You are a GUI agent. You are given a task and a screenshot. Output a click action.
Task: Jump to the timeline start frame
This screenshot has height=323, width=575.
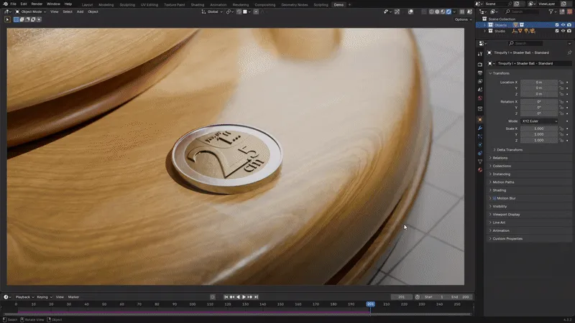tap(226, 297)
